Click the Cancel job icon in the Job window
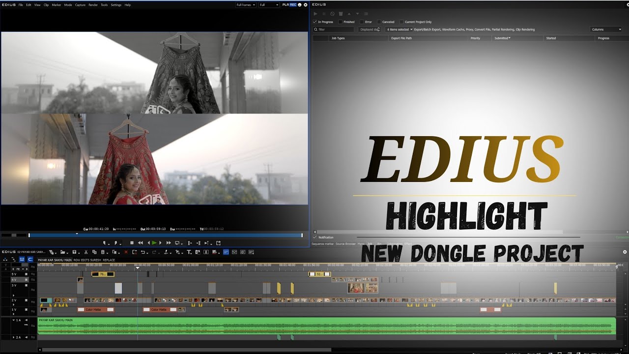This screenshot has height=354, width=629. [332, 14]
